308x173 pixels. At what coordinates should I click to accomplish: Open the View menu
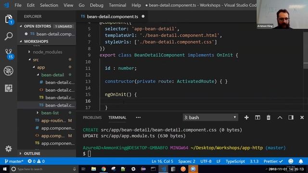coord(68,5)
